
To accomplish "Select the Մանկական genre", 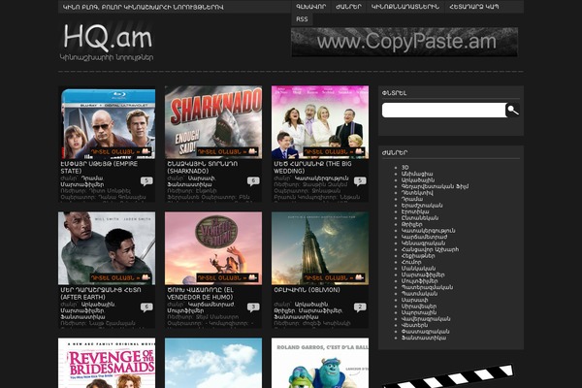I will pyautogui.click(x=419, y=269).
